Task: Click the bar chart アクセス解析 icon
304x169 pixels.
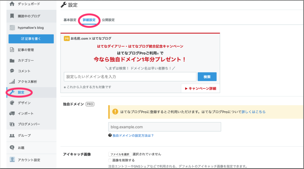Action: pos(12,82)
